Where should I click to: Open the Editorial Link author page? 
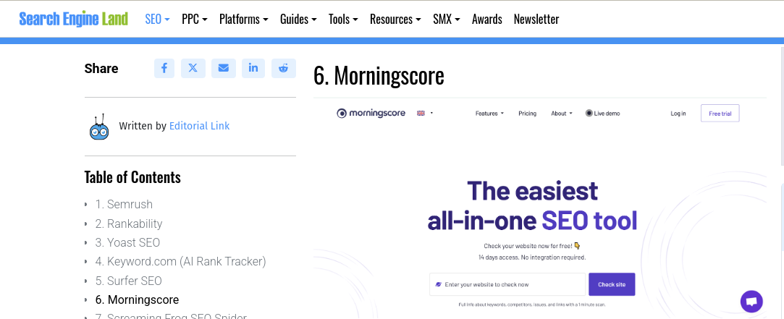coord(200,126)
